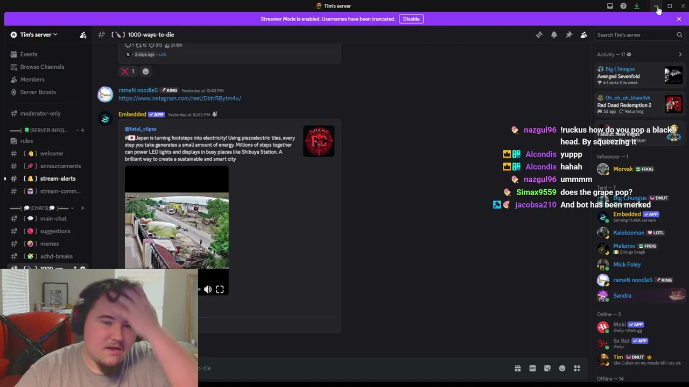Screen dimensions: 689x387
Task: Disable Streamer Mode from the banner
Action: coord(411,19)
